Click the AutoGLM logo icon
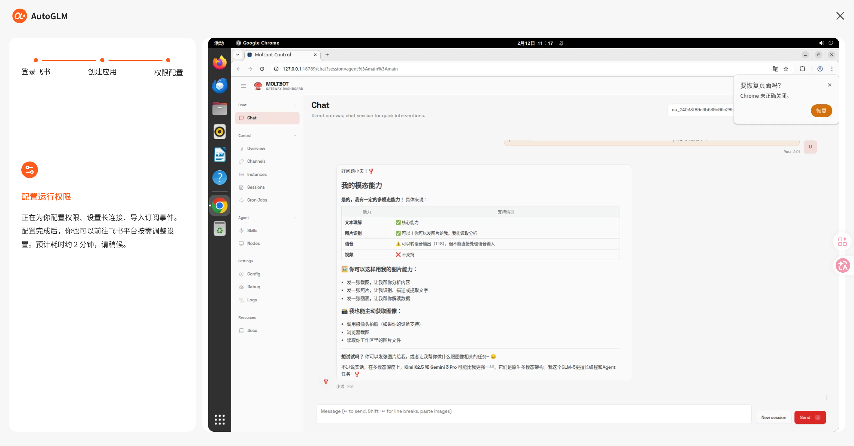This screenshot has width=854, height=446. click(20, 16)
